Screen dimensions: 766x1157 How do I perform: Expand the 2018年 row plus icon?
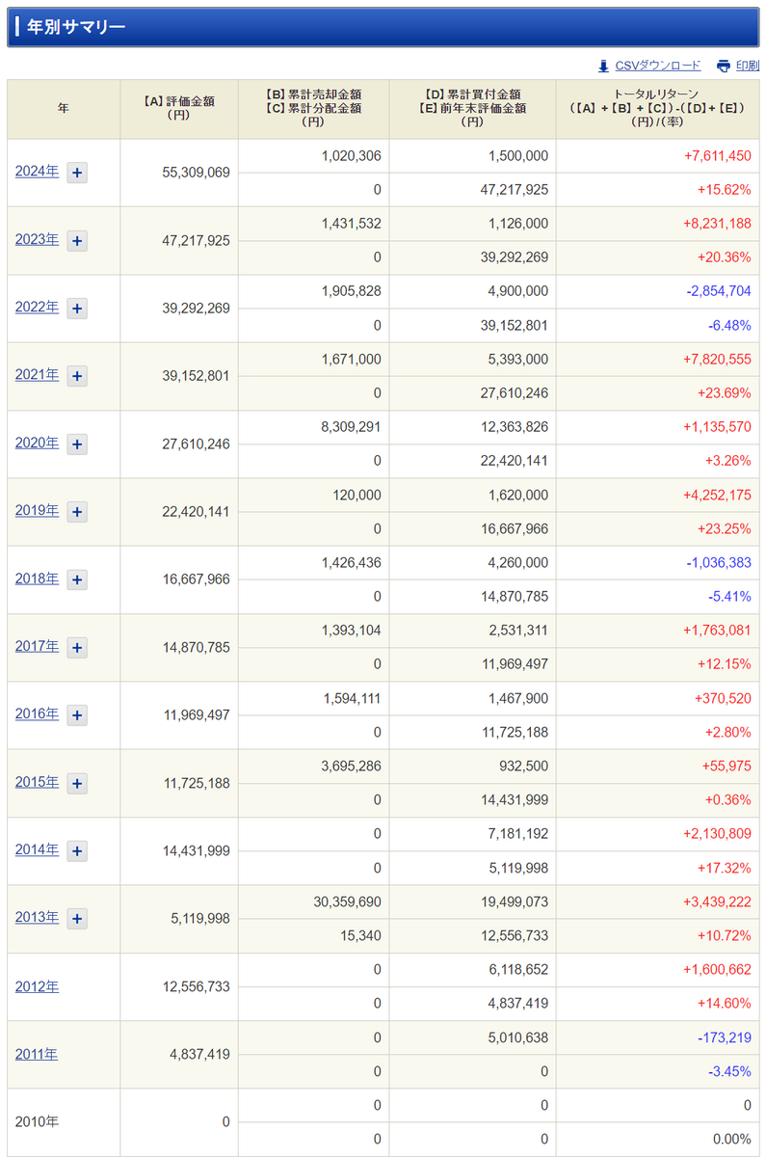click(77, 579)
